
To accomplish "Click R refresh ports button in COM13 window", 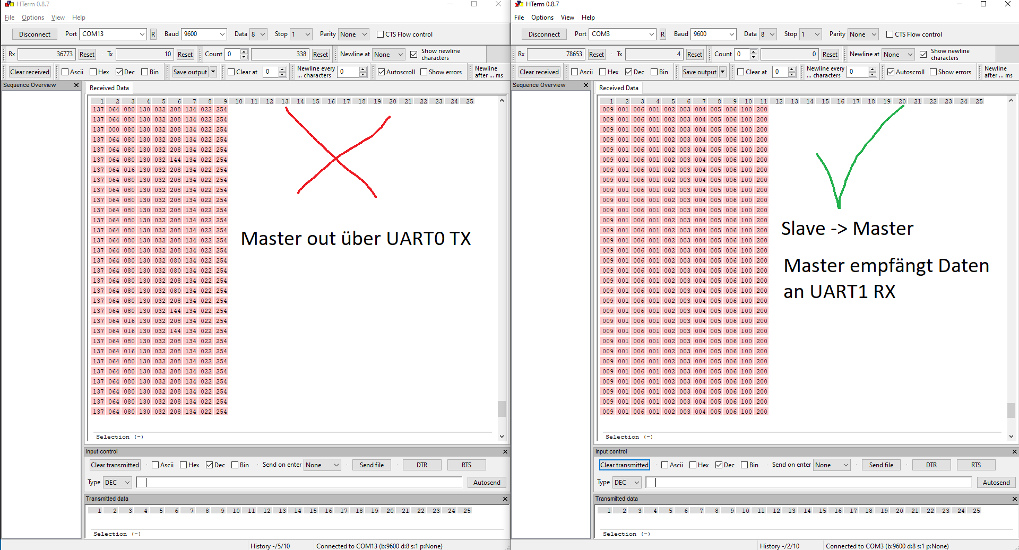I will coord(153,34).
